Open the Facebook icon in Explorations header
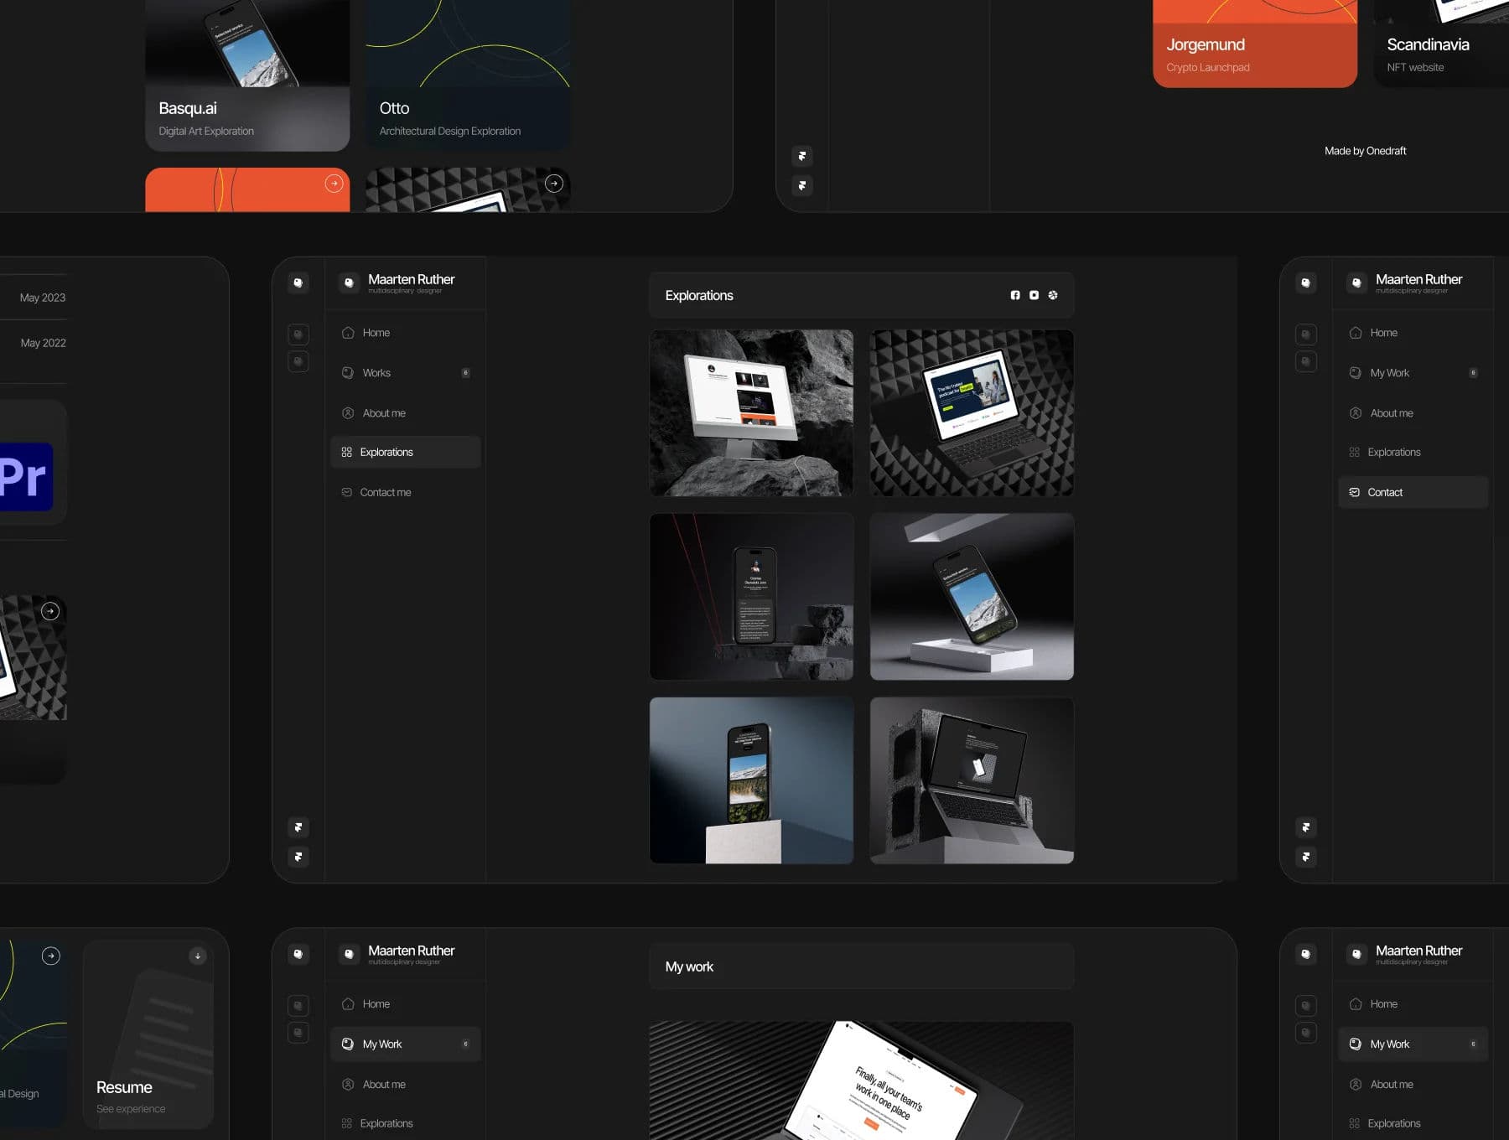The image size is (1509, 1140). click(x=1015, y=295)
